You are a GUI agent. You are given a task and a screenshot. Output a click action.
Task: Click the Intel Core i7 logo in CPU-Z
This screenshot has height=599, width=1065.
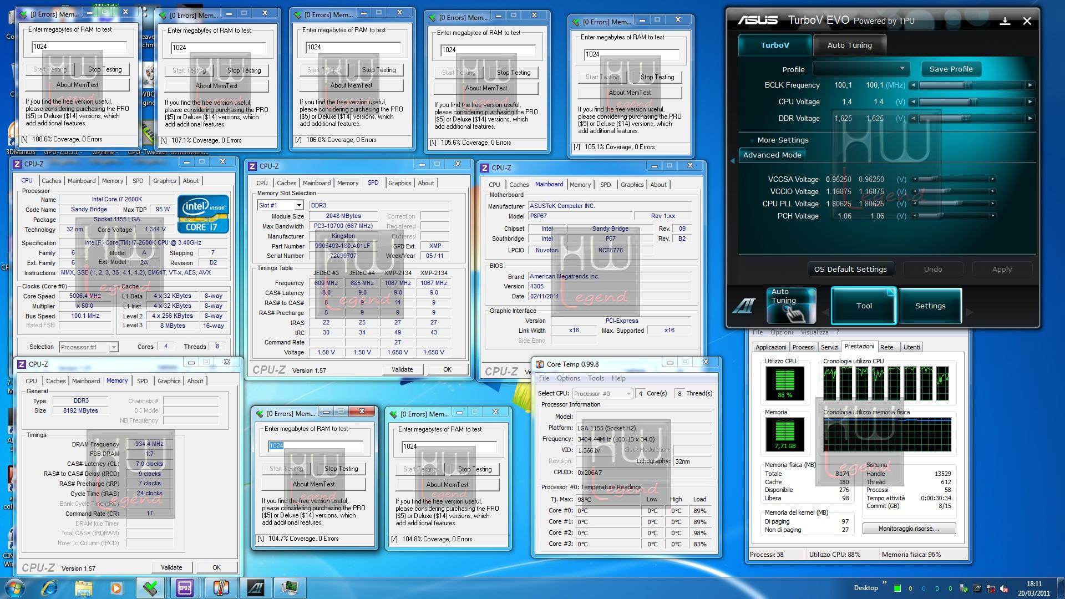[x=203, y=214]
